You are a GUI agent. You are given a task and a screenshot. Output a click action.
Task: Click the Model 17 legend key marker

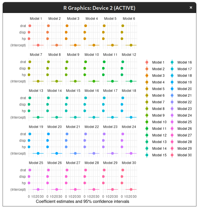pyautogui.click(x=172, y=69)
